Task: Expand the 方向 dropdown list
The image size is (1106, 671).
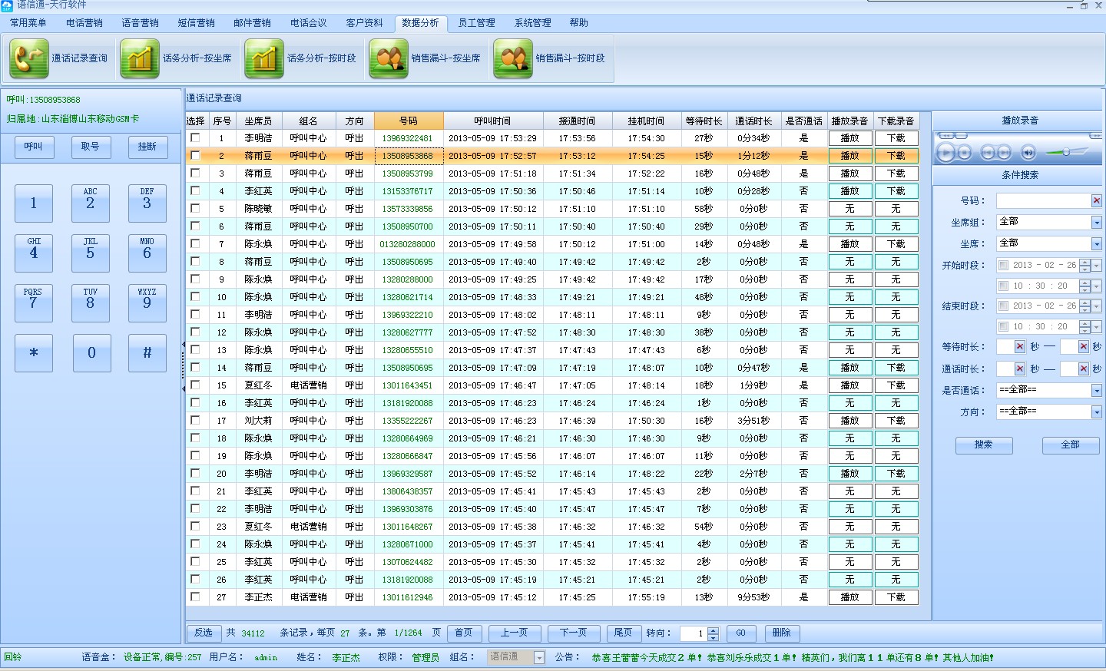Action: [1096, 412]
